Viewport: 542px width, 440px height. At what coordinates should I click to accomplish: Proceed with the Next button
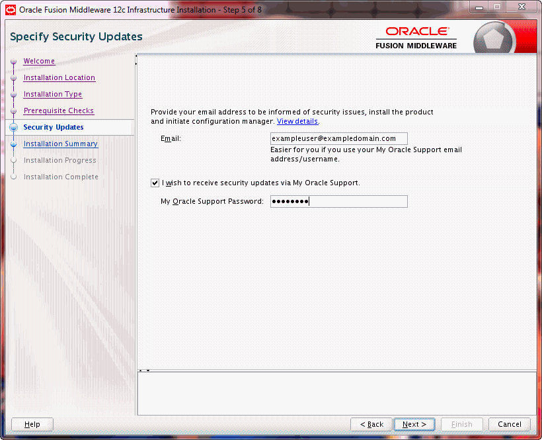click(414, 424)
